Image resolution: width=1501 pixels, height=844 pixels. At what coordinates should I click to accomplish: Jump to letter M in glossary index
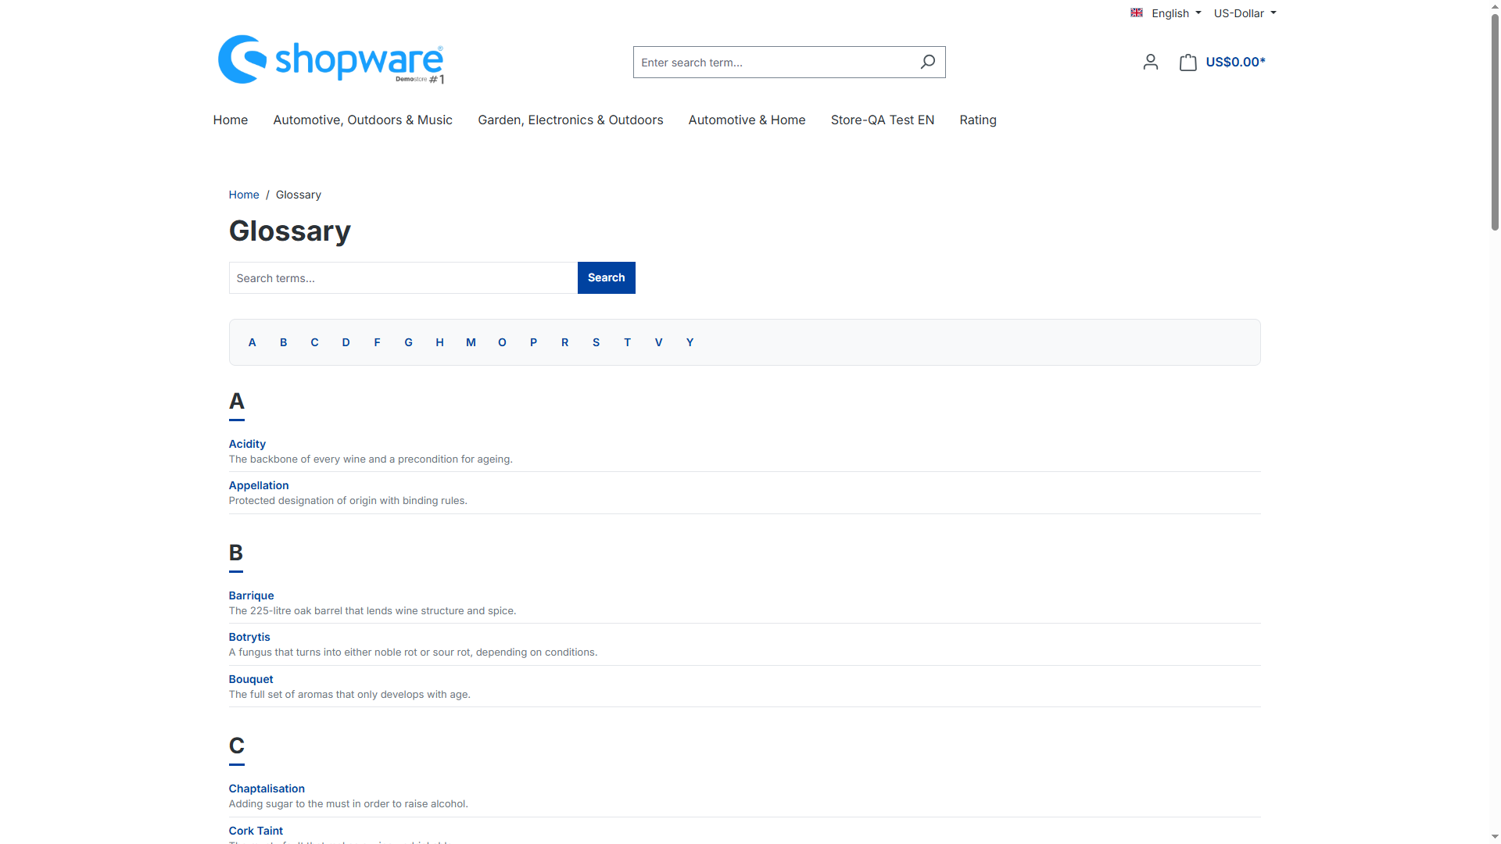pyautogui.click(x=471, y=342)
